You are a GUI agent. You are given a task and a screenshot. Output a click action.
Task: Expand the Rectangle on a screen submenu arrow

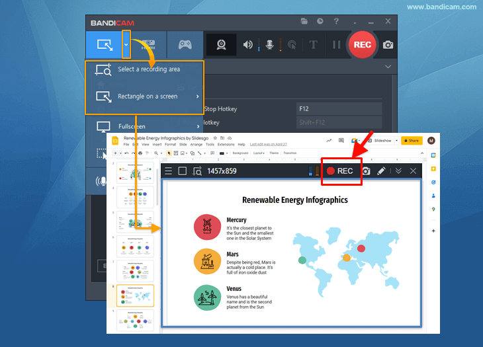point(197,96)
